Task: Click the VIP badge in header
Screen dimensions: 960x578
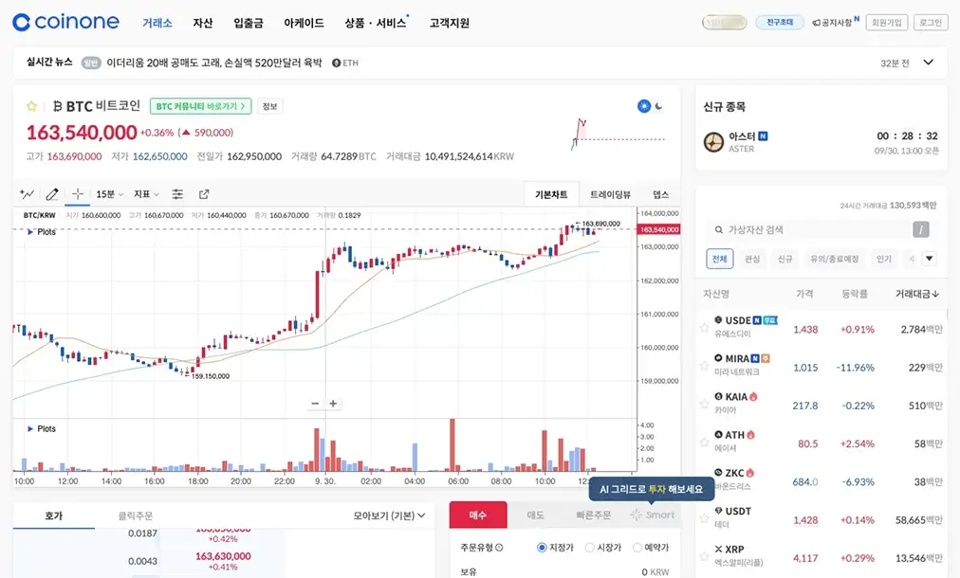Action: click(725, 23)
